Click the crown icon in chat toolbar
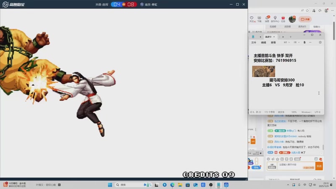This screenshot has height=189, width=336. click(278, 159)
